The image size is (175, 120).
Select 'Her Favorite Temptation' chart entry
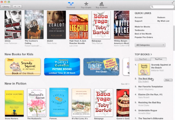point(150,87)
